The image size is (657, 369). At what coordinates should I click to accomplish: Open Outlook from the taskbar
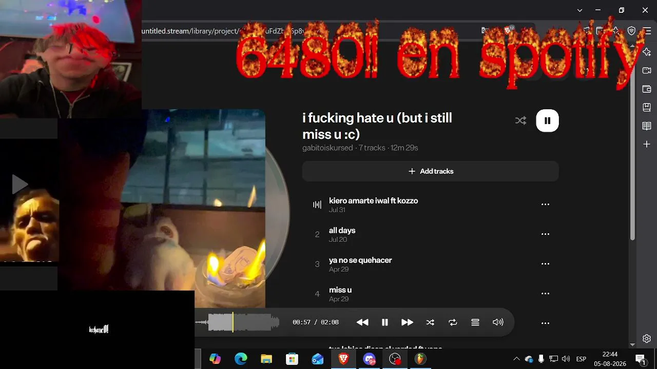coord(318,359)
